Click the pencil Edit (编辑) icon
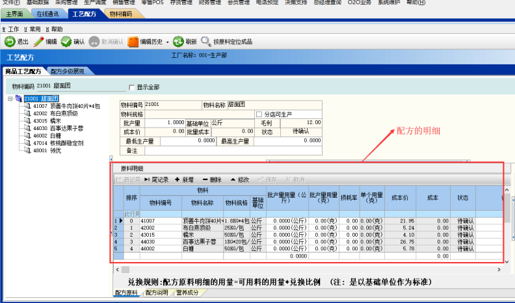 38,42
